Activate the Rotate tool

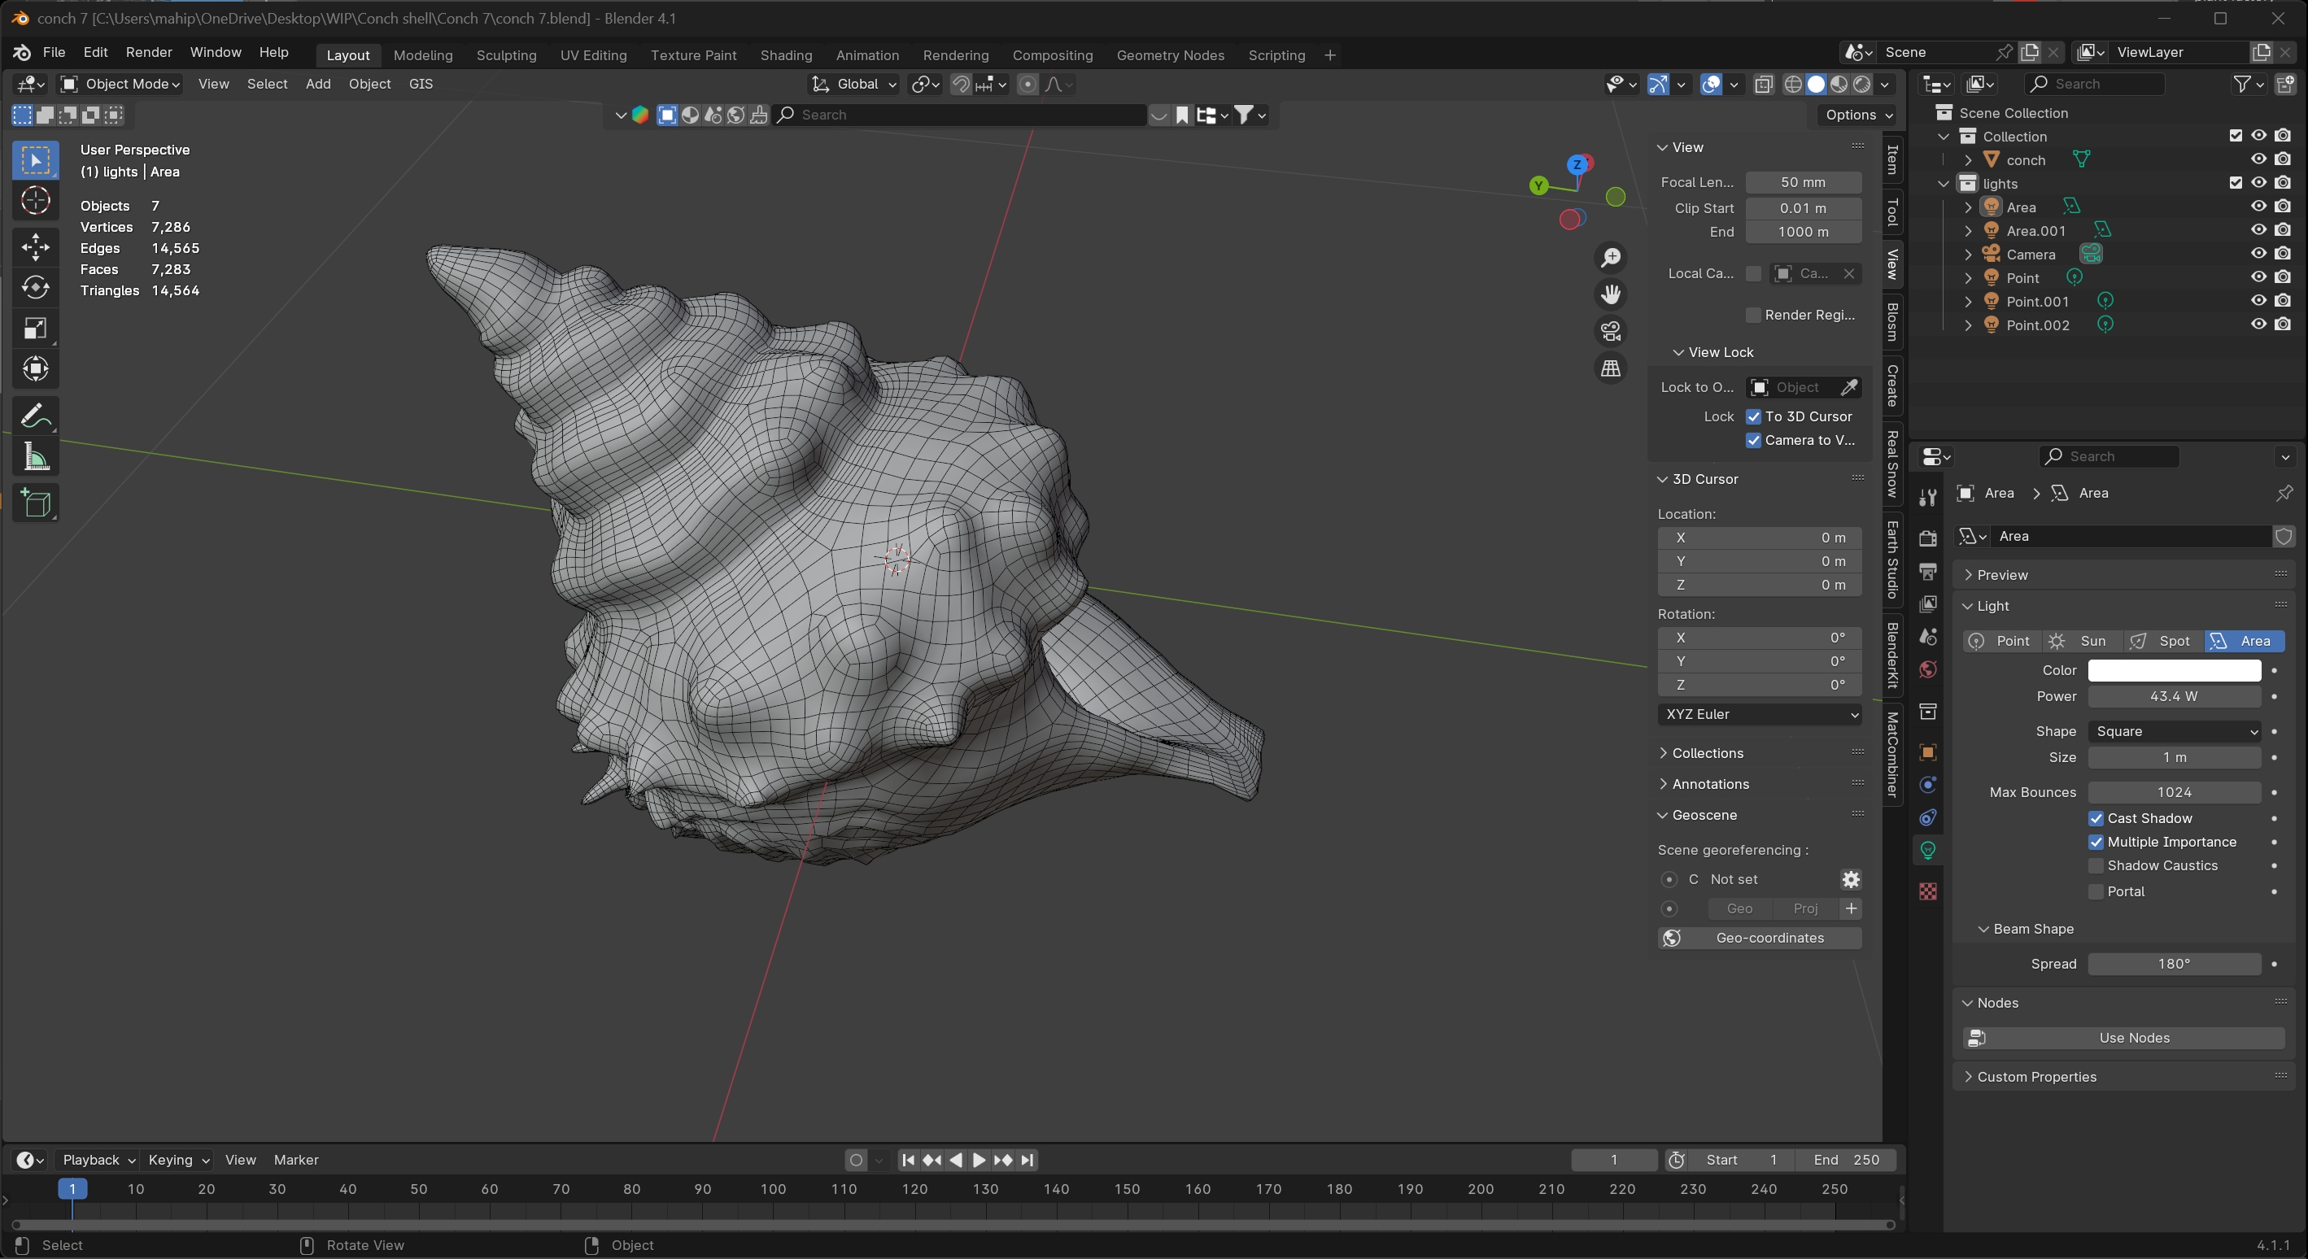pos(36,286)
